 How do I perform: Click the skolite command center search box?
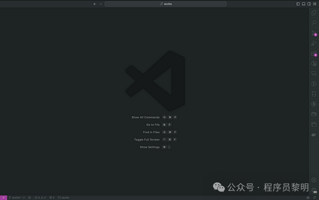pyautogui.click(x=165, y=4)
